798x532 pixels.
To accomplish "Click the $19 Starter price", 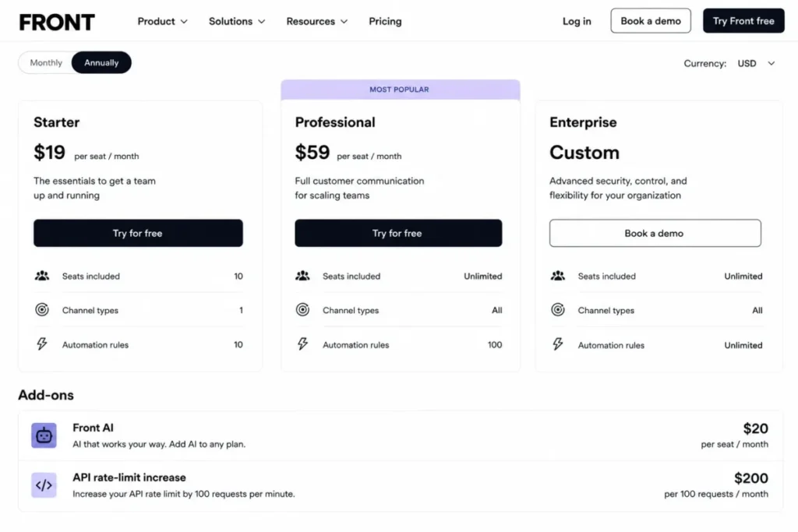I will 49,152.
